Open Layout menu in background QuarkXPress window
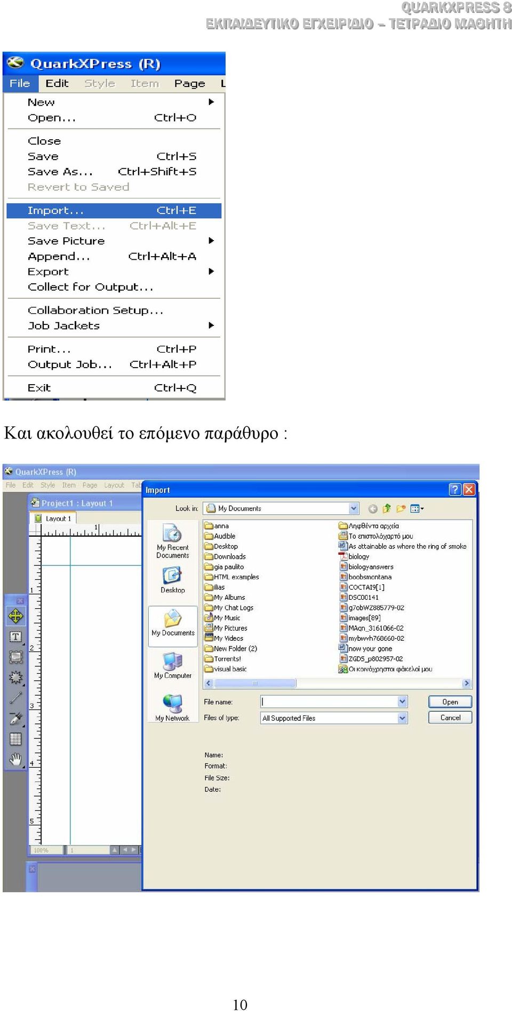Viewport: 512px width, 1011px height. 114,485
